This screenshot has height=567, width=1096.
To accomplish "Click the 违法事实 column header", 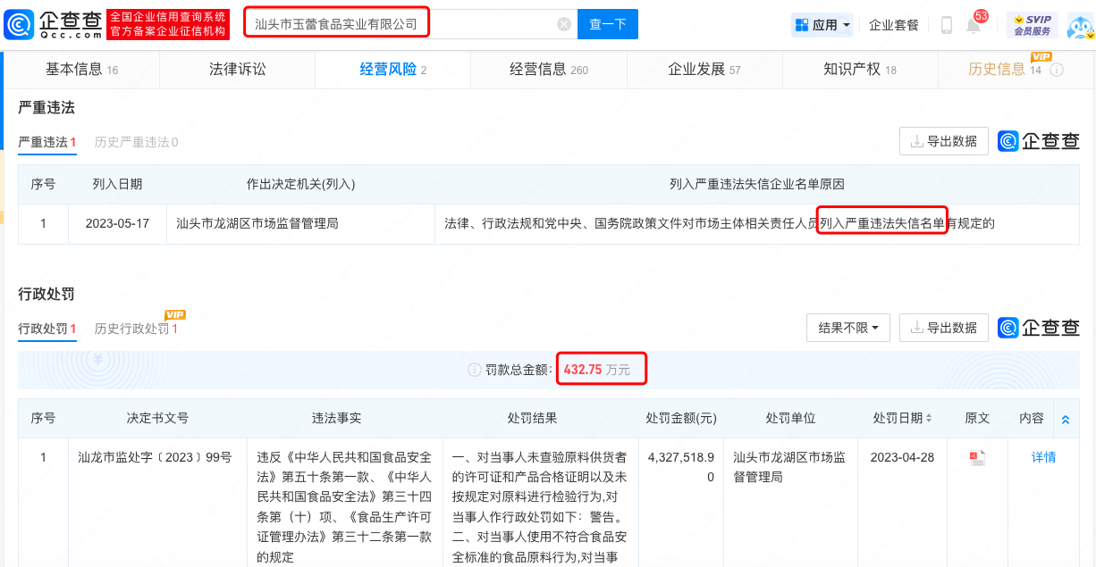I will 336,418.
